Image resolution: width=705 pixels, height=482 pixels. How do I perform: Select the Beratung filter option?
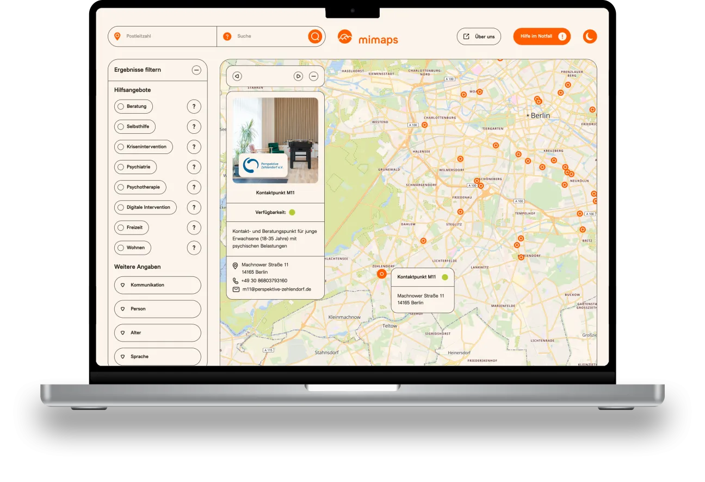(134, 107)
